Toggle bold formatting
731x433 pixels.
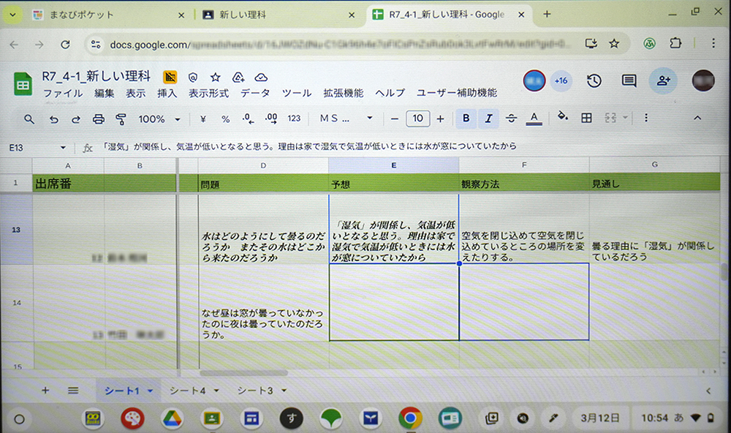pos(466,118)
